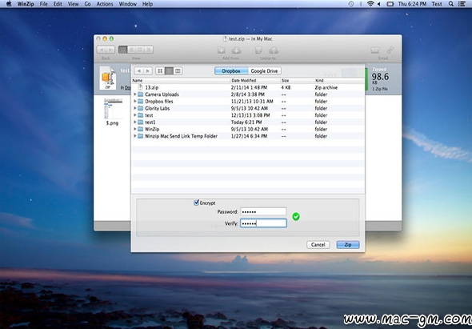Click the Unzip to cloud icon in the toolbar

[x=274, y=50]
